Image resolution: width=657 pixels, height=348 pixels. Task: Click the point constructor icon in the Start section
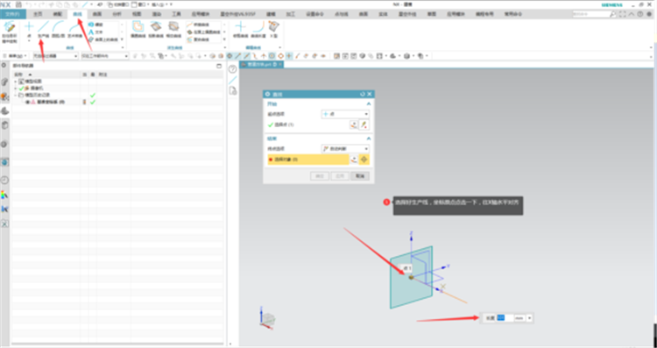pos(354,124)
